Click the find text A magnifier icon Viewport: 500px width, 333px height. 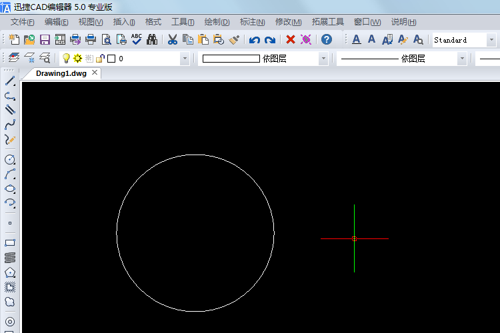point(418,39)
